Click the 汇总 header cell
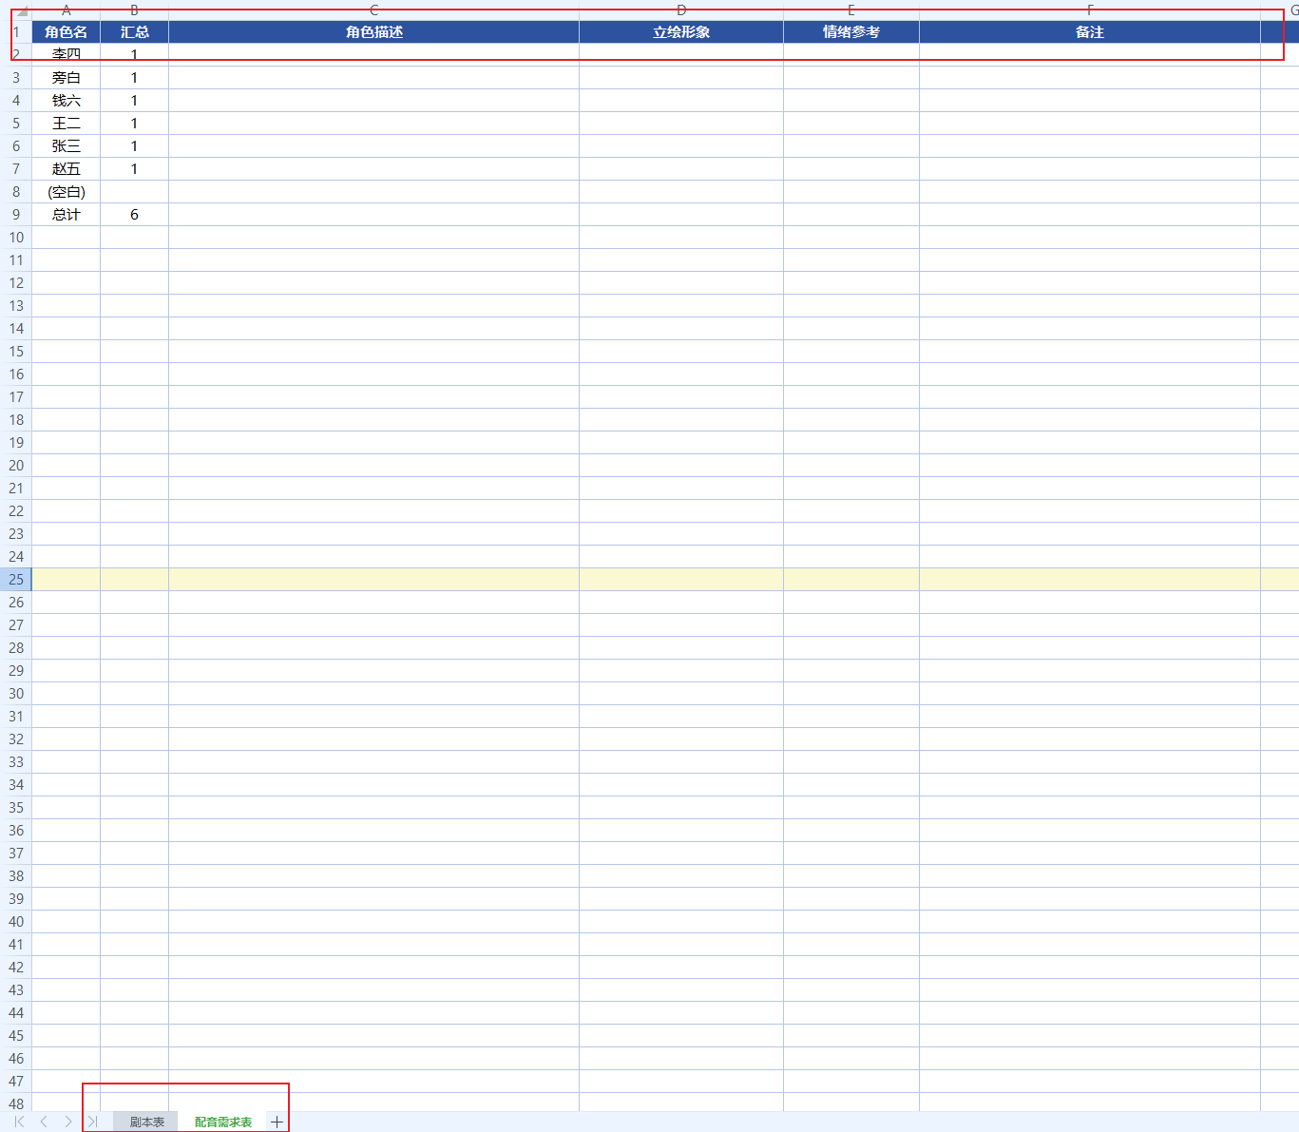Viewport: 1299px width, 1132px height. point(134,32)
